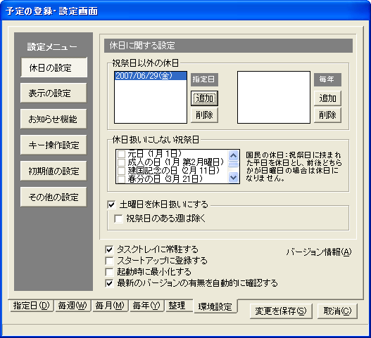Click 追加 button for 指定日 holidays

pyautogui.click(x=204, y=98)
